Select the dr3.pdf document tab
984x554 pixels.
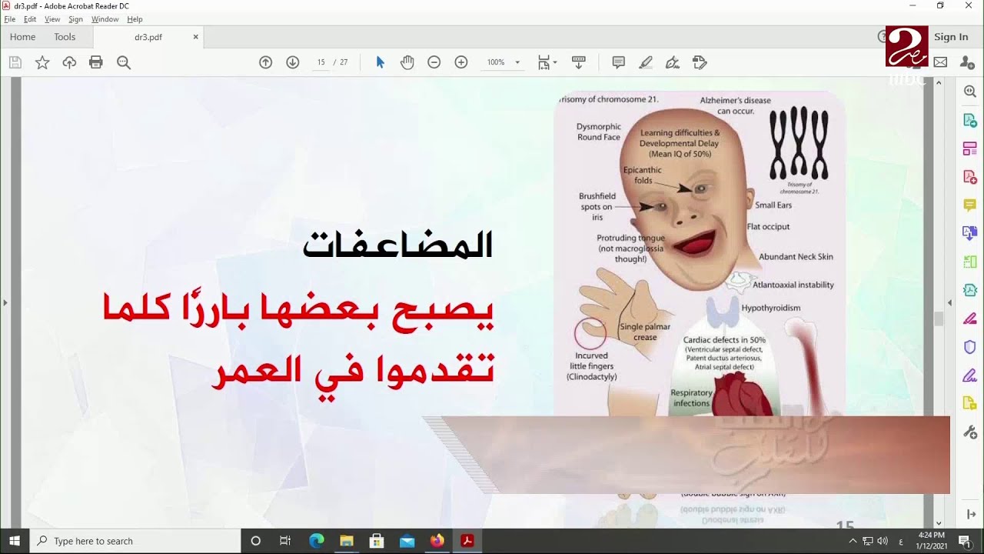pyautogui.click(x=148, y=37)
